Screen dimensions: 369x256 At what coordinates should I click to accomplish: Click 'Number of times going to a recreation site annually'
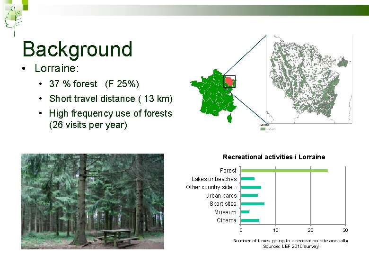click(290, 241)
